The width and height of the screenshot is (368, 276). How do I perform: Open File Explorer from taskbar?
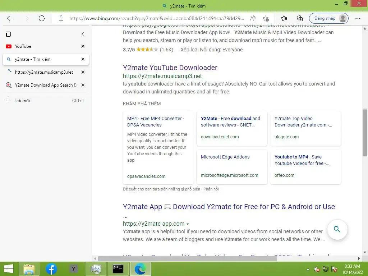click(29, 269)
